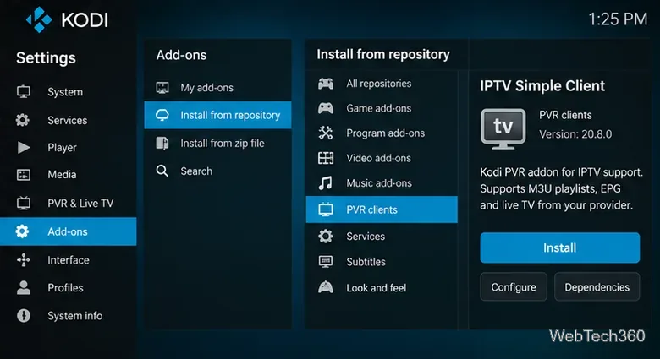Show Dependencies of the add-on
Image resolution: width=660 pixels, height=359 pixels.
597,286
